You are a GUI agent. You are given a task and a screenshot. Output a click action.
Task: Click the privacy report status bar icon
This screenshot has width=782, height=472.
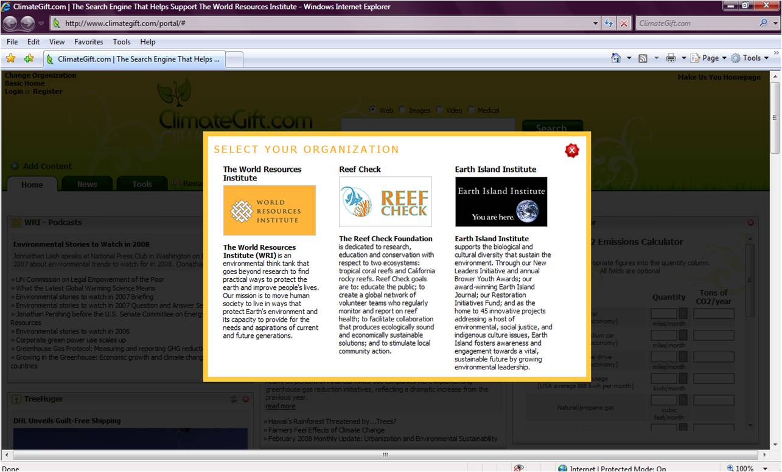tap(519, 468)
